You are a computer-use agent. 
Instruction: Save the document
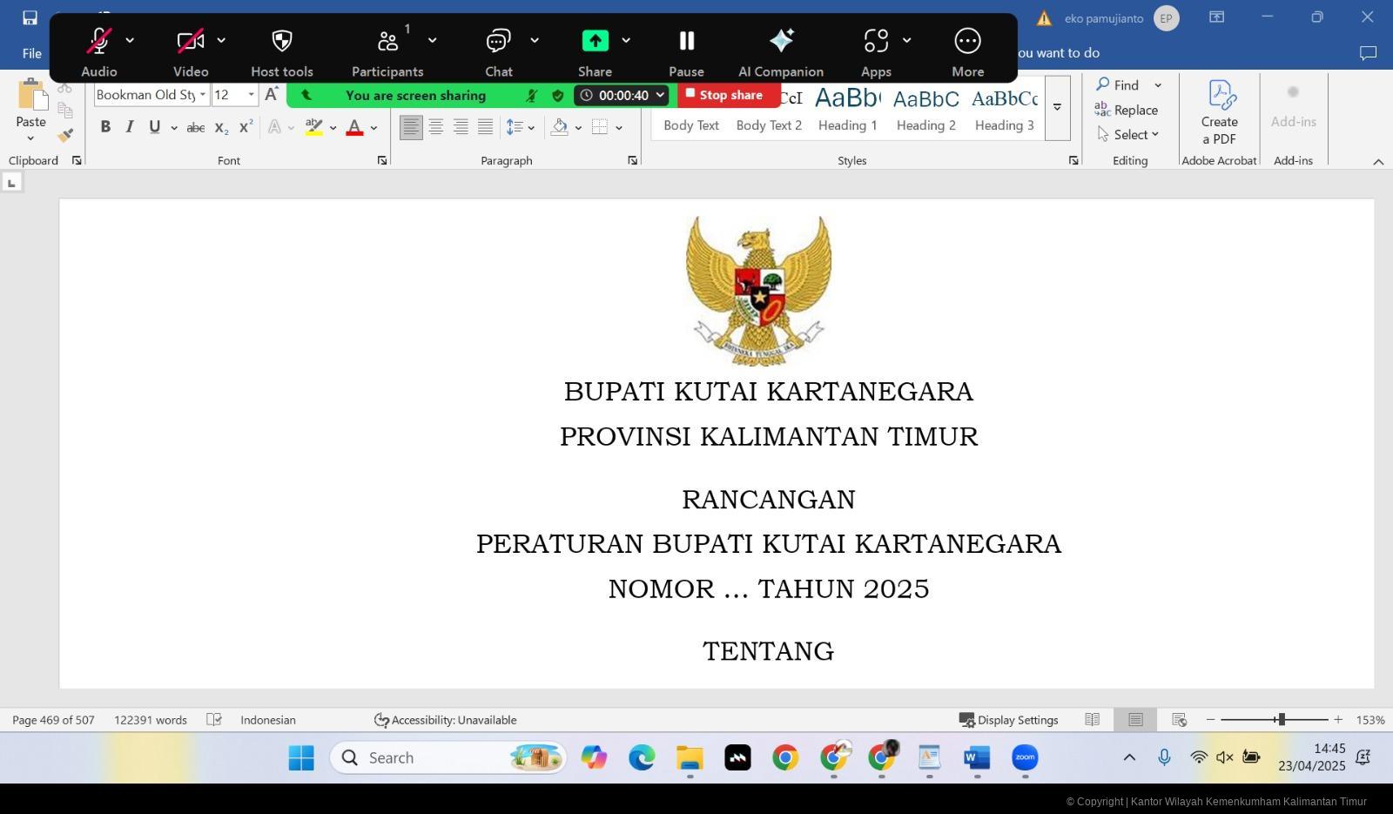point(30,17)
